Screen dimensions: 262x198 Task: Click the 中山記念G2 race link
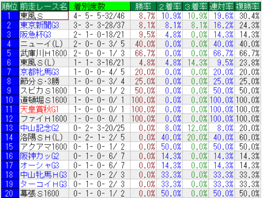tap(39, 128)
